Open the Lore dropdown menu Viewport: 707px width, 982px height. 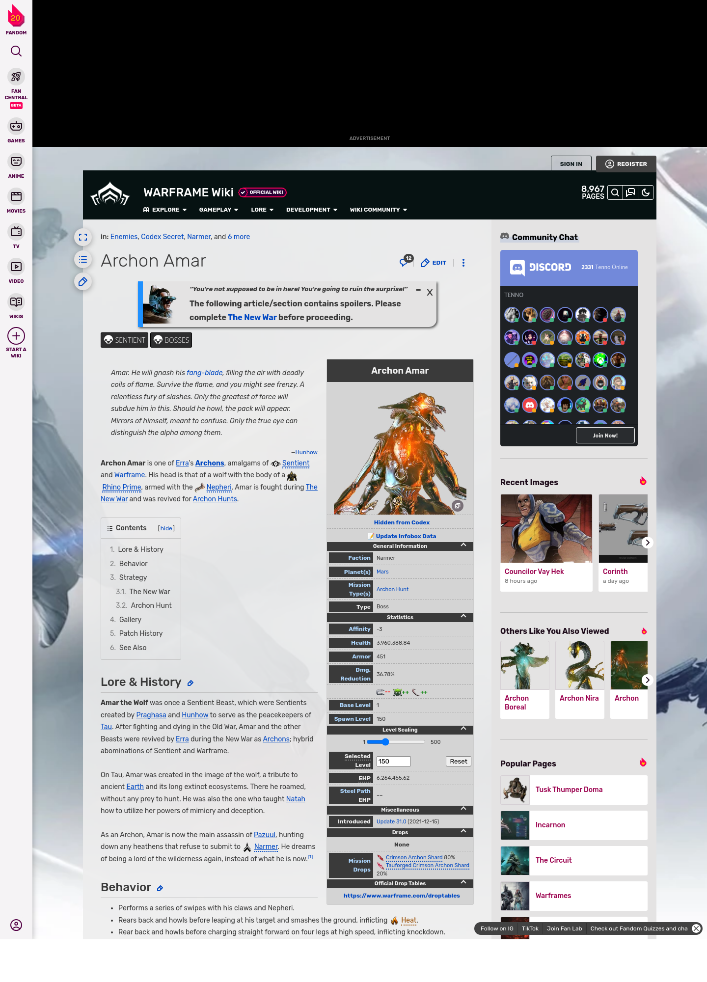262,210
